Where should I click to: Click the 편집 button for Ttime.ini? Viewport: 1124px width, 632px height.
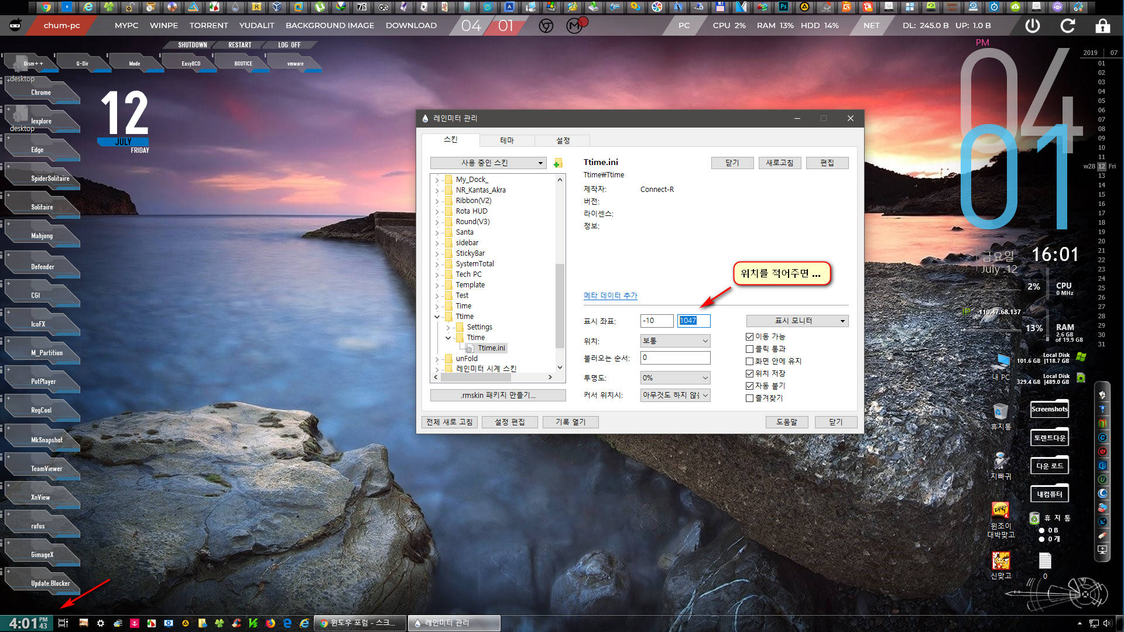pyautogui.click(x=827, y=163)
